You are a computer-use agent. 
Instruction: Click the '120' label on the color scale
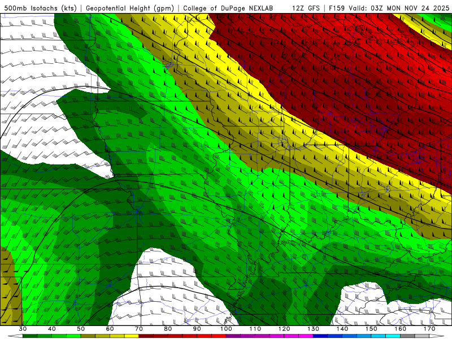(284, 329)
